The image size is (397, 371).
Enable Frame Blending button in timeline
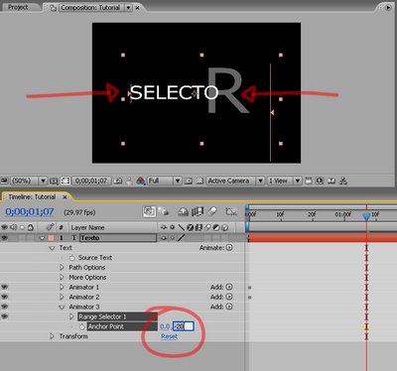point(198,211)
